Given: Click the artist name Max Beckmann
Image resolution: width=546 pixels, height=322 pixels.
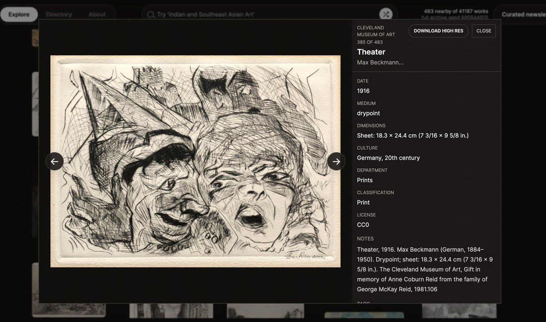Looking at the screenshot, I should (380, 62).
